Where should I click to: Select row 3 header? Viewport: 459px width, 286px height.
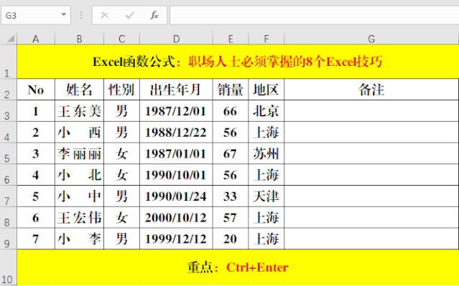tap(8, 111)
